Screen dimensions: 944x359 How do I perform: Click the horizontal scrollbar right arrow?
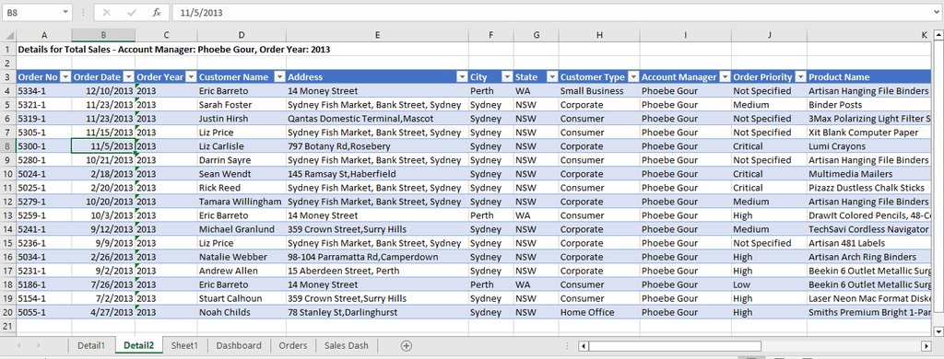coord(926,346)
